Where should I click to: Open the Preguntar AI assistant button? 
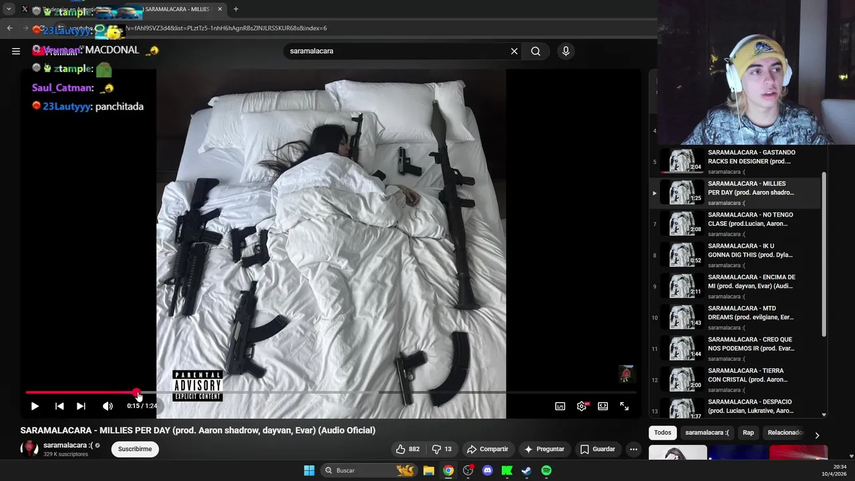coord(544,449)
